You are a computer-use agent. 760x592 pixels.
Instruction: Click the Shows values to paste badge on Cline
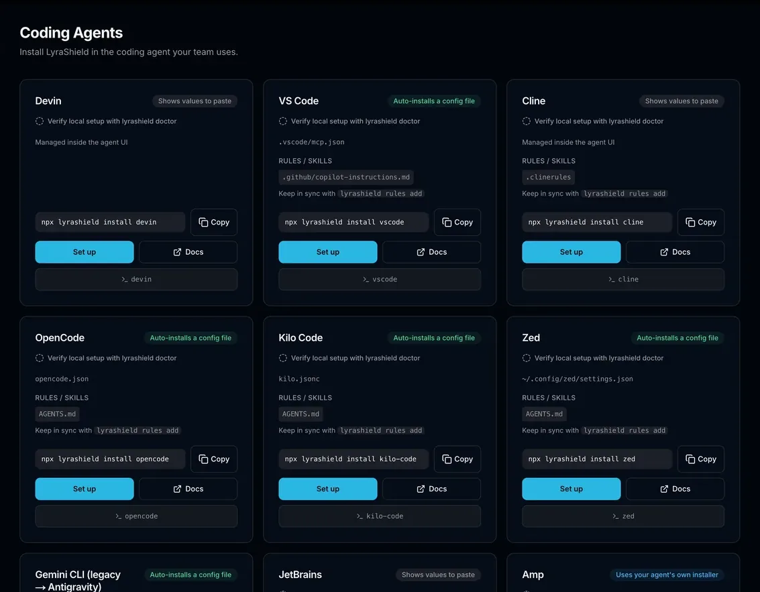[x=682, y=101]
